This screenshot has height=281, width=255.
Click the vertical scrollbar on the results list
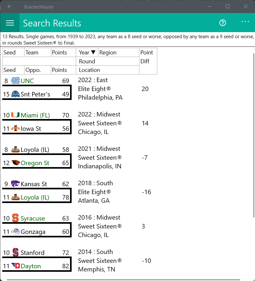click(254, 135)
